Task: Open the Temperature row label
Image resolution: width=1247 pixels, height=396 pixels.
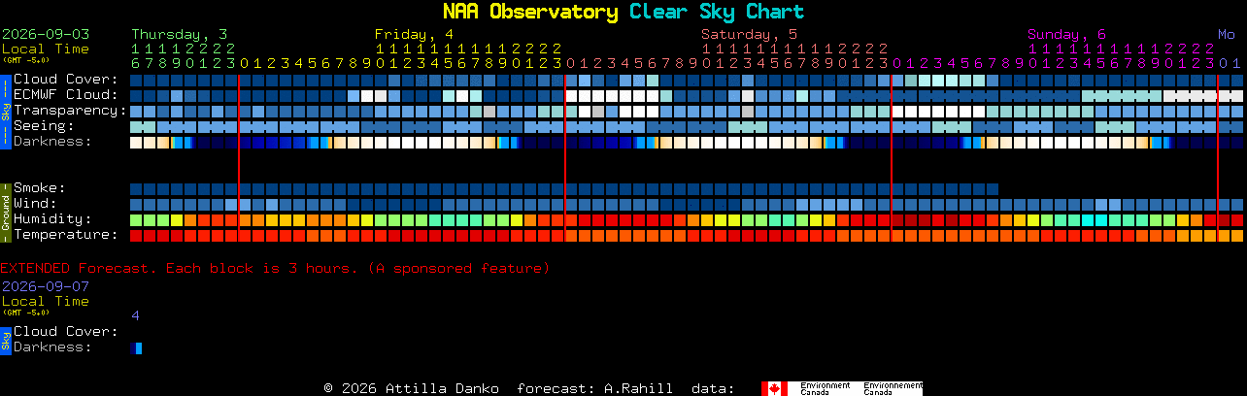Action: point(65,234)
